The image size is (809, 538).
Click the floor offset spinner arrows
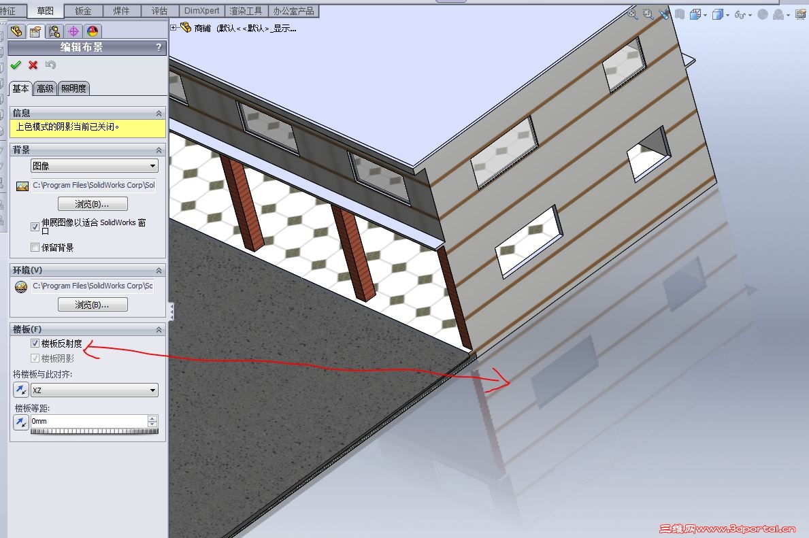[x=152, y=422]
